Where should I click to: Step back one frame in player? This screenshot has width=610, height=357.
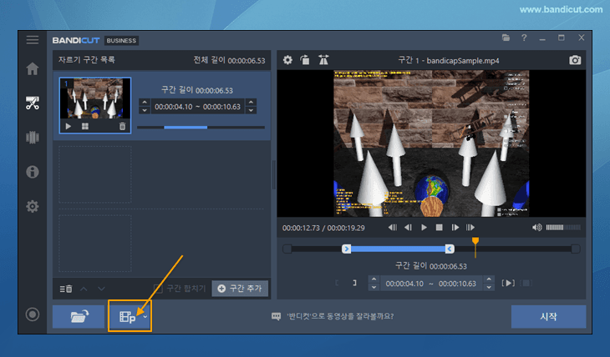[x=408, y=227]
